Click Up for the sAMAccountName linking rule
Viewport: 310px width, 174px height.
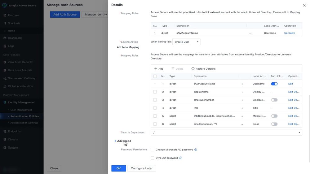[286, 33]
